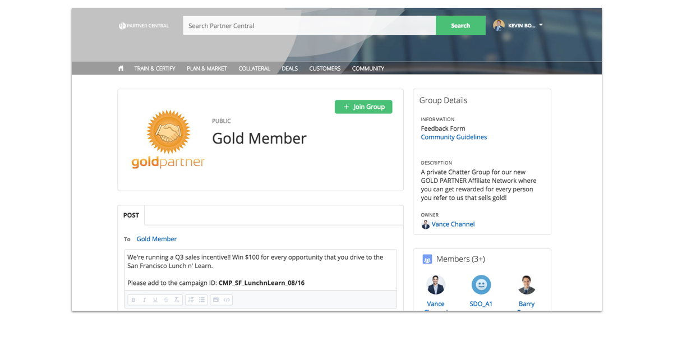This screenshot has width=673, height=359.
Task: Go to the DEALS navigation item
Action: [x=289, y=68]
